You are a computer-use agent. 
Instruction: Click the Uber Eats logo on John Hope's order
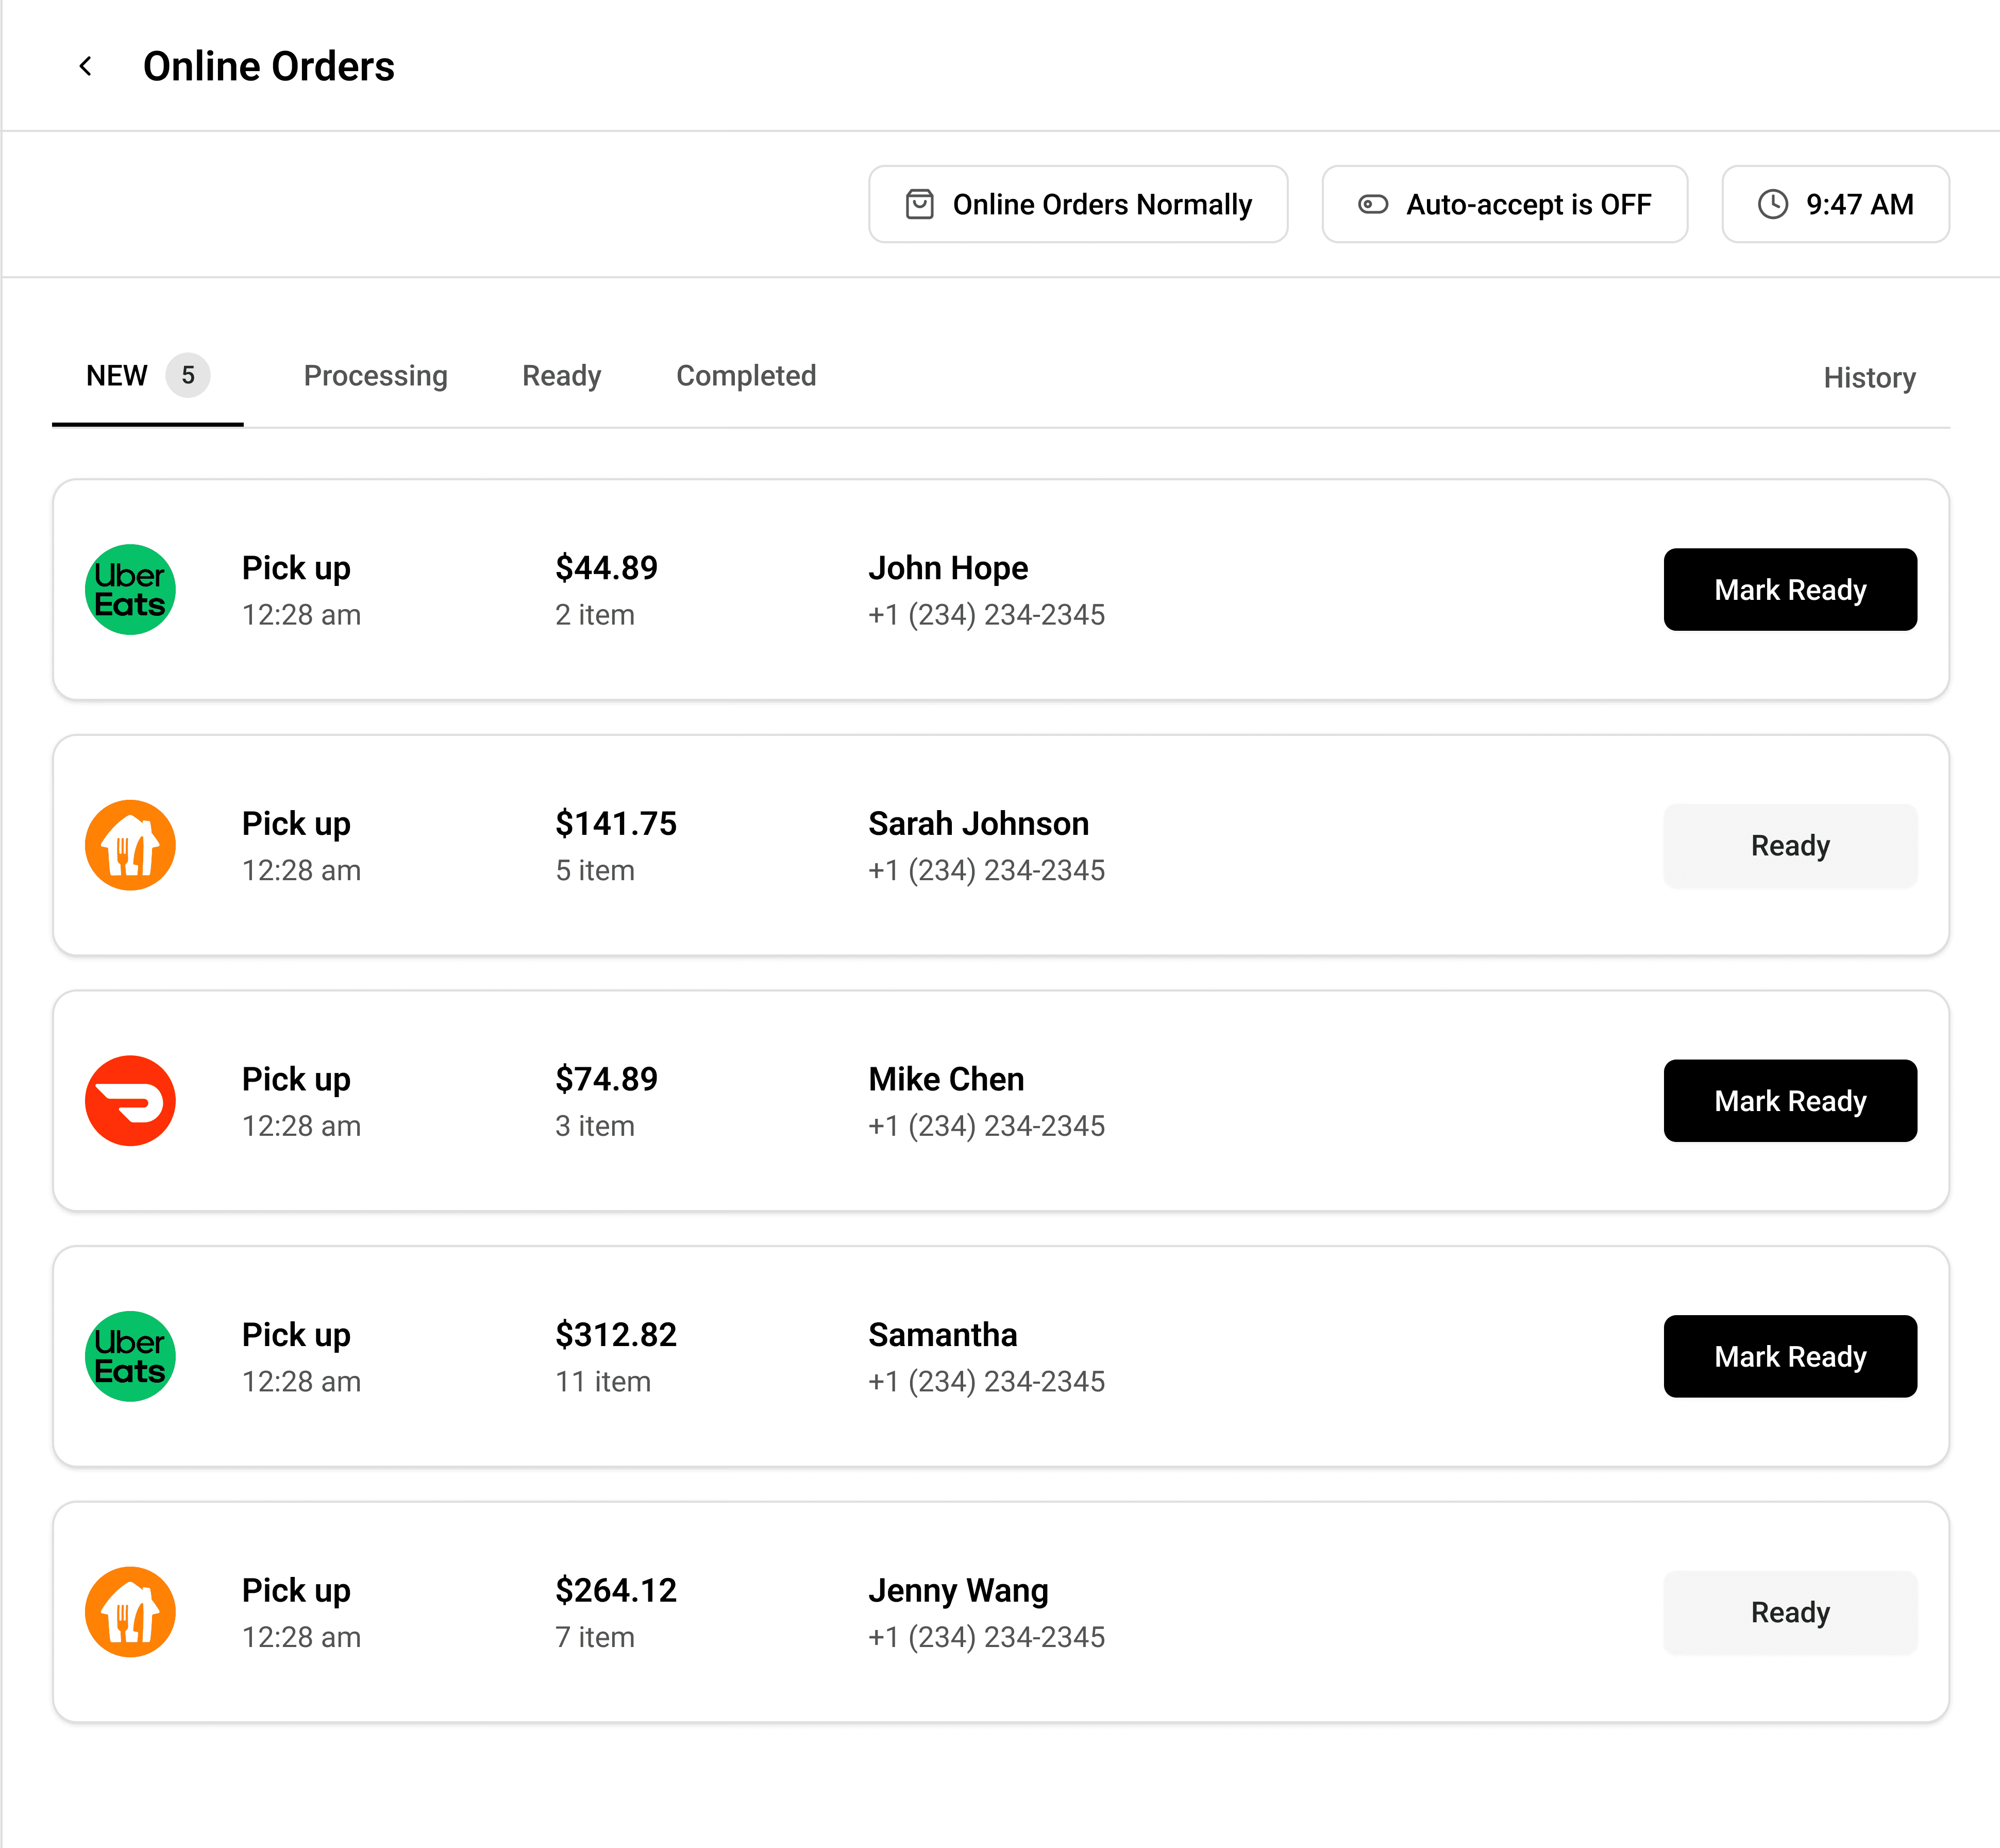point(130,590)
